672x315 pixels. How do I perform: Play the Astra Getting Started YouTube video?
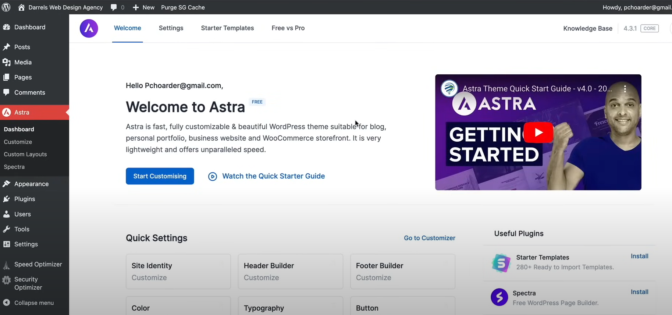538,132
